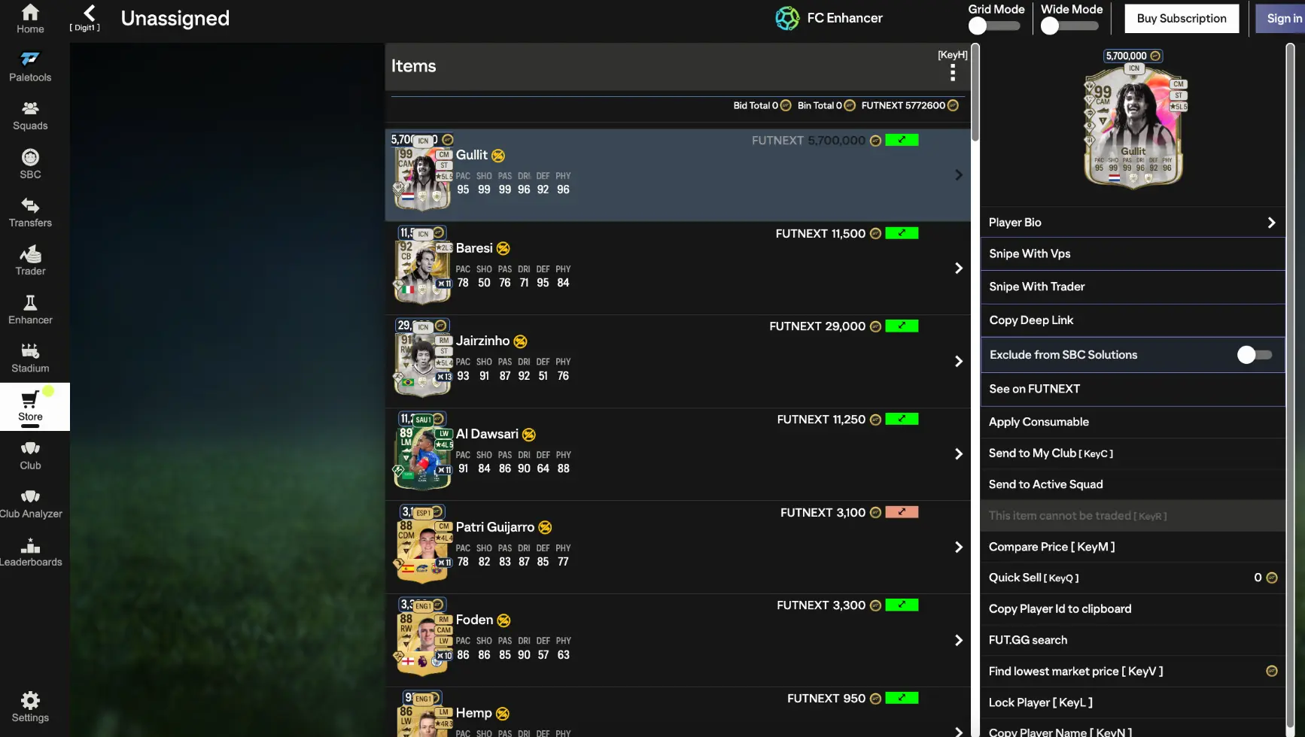Select Snipe With Vps option
The width and height of the screenshot is (1305, 737).
point(1133,254)
